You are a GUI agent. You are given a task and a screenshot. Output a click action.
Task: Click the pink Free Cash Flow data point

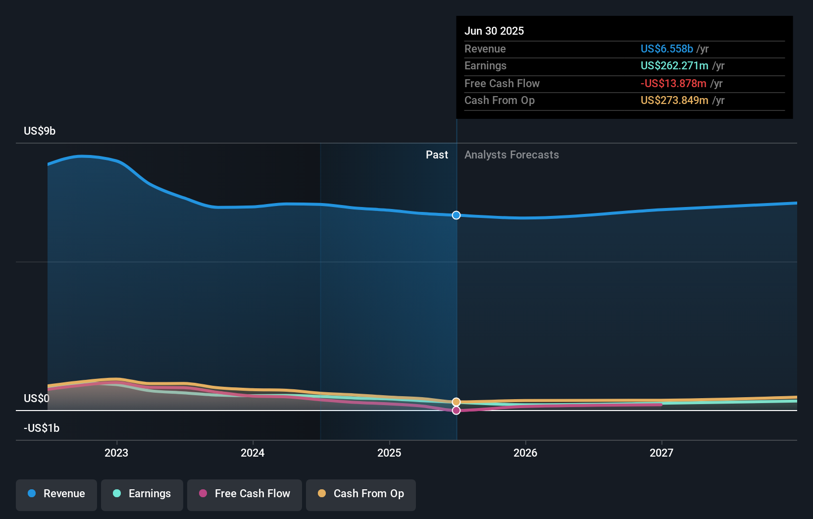[456, 411]
